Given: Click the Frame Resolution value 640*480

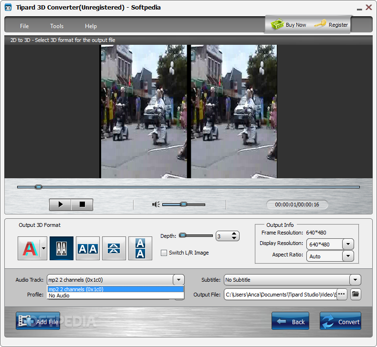Looking at the screenshot, I should click(x=316, y=233).
